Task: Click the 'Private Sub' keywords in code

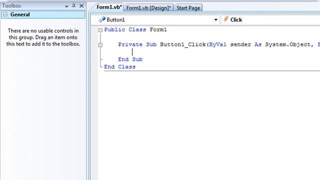Action: (x=137, y=44)
